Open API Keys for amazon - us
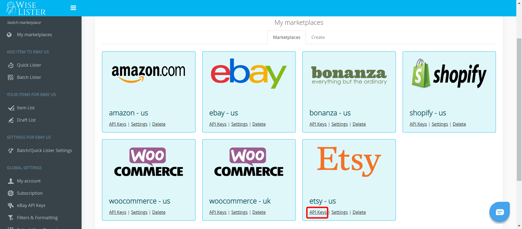The image size is (522, 229). tap(118, 124)
